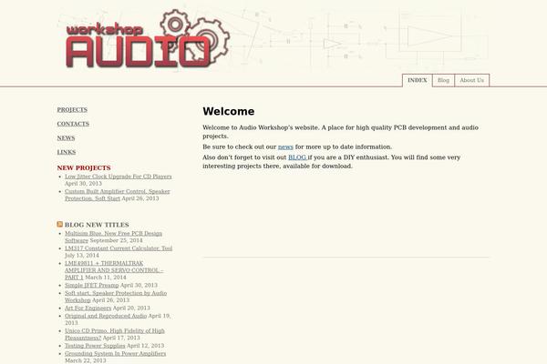The height and width of the screenshot is (364, 547).
Task: Click the BLOG NEW TITLES heading
Action: 97,225
